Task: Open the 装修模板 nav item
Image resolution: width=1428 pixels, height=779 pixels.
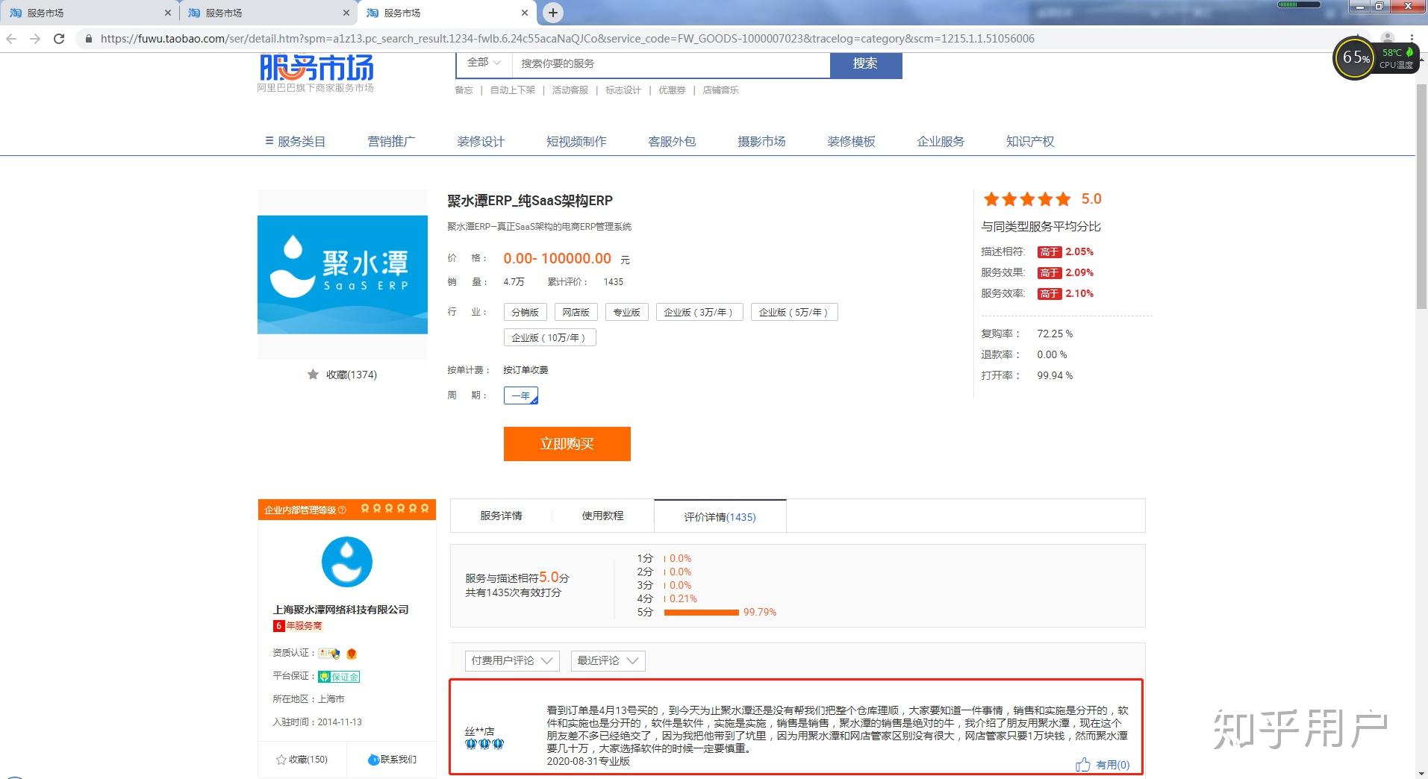Action: 851,141
